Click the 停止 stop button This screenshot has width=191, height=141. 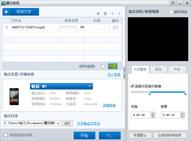pyautogui.click(x=110, y=136)
